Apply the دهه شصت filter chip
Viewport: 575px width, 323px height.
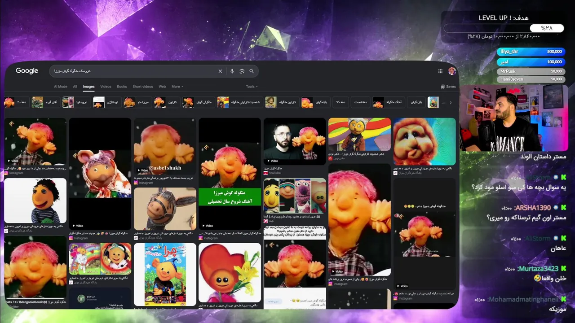click(360, 102)
